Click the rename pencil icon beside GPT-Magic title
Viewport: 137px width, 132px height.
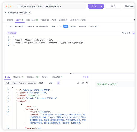coord(30,13)
